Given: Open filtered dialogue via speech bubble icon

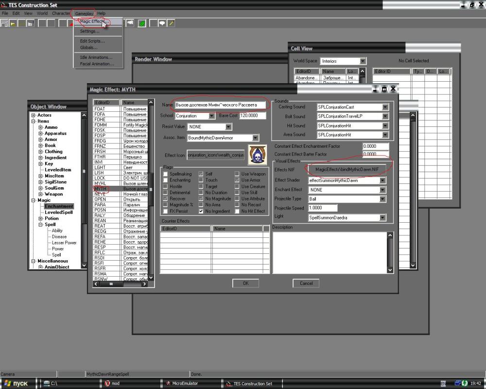Looking at the screenshot, I should [162, 23].
